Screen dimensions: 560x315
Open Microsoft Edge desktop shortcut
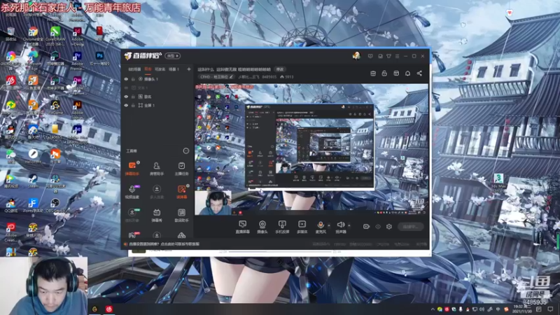33,60
